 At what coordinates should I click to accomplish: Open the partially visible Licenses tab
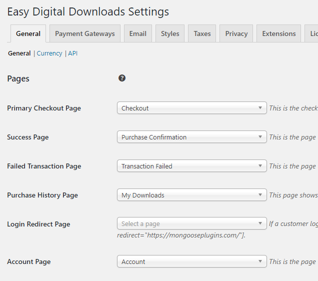pyautogui.click(x=313, y=33)
